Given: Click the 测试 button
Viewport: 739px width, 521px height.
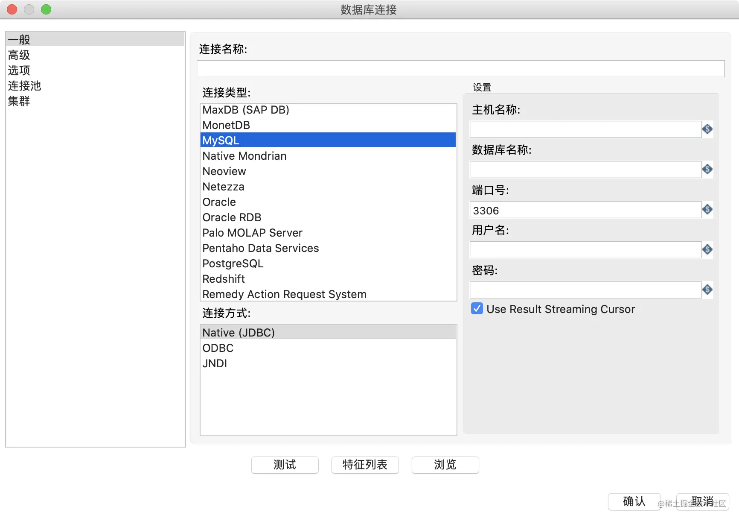Looking at the screenshot, I should click(285, 465).
